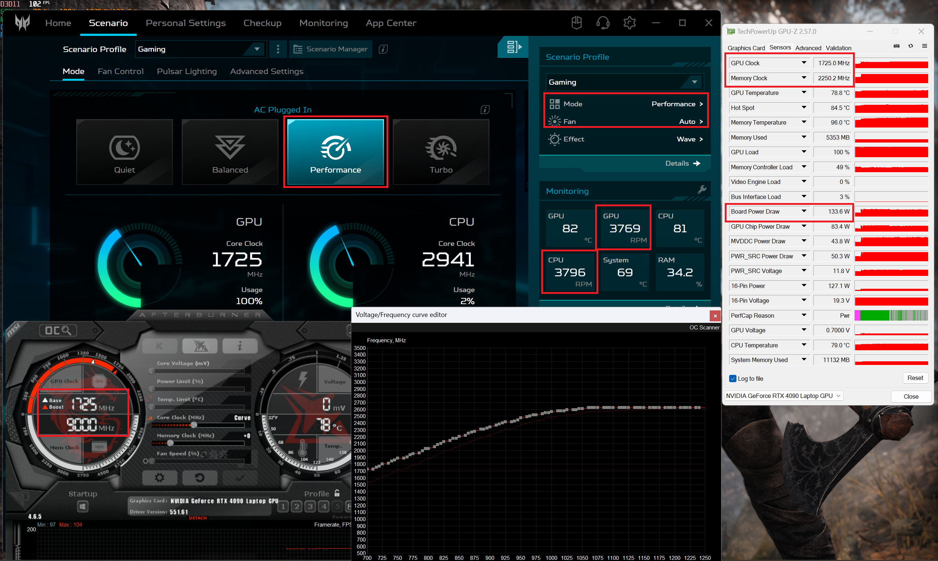938x561 pixels.
Task: Open Monitoring wrench settings icon
Action: 702,189
